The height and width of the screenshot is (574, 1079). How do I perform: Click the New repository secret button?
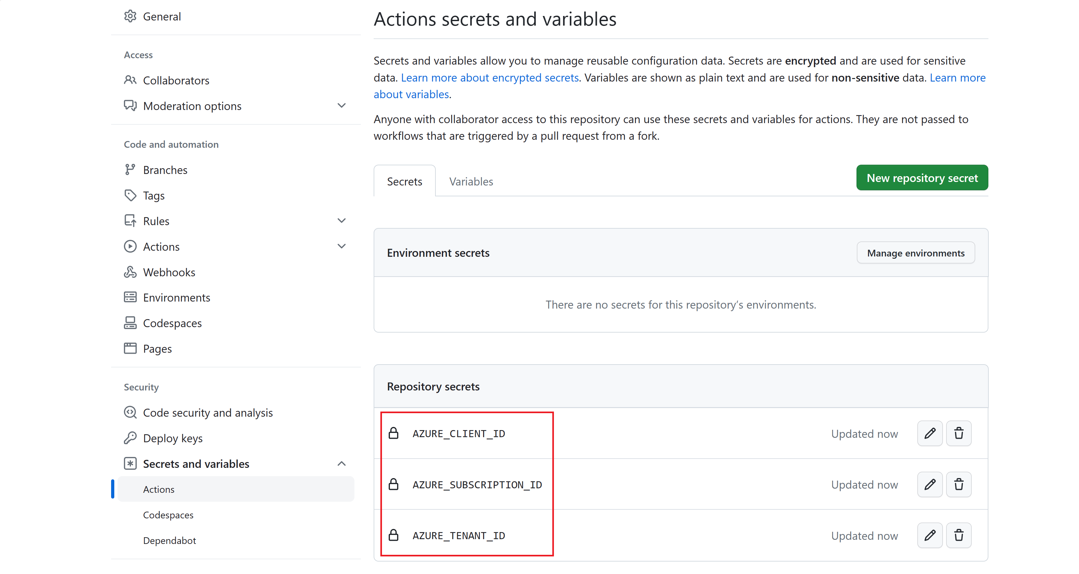922,177
